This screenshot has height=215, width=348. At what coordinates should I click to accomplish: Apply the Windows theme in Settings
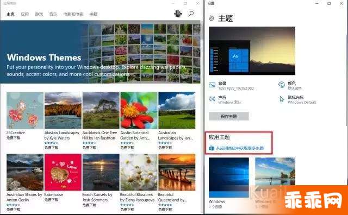point(229,178)
